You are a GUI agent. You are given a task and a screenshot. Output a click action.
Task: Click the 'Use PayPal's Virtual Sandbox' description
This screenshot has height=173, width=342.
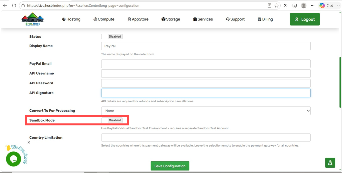(x=165, y=128)
